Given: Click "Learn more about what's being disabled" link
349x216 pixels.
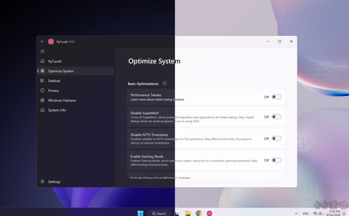Looking at the screenshot, I should coord(157,99).
